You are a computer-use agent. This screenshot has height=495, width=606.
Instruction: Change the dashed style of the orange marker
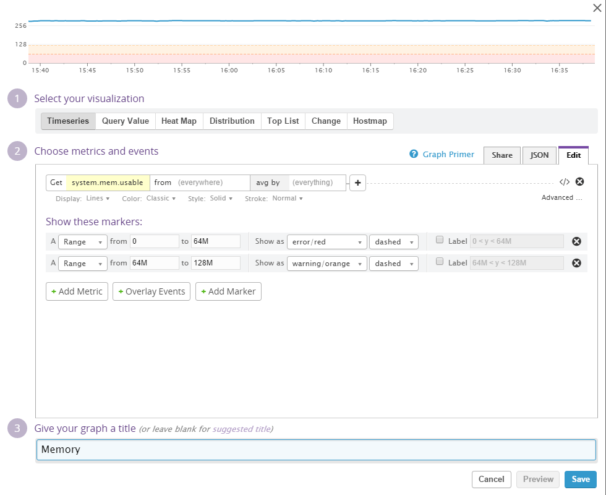point(393,264)
